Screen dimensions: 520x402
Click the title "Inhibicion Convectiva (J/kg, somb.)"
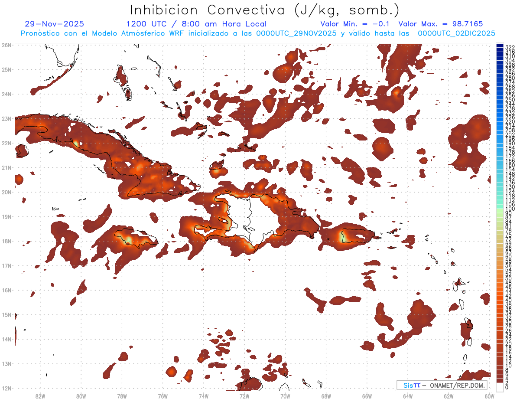265,10
